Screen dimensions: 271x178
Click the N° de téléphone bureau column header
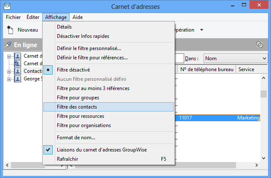pyautogui.click(x=207, y=69)
